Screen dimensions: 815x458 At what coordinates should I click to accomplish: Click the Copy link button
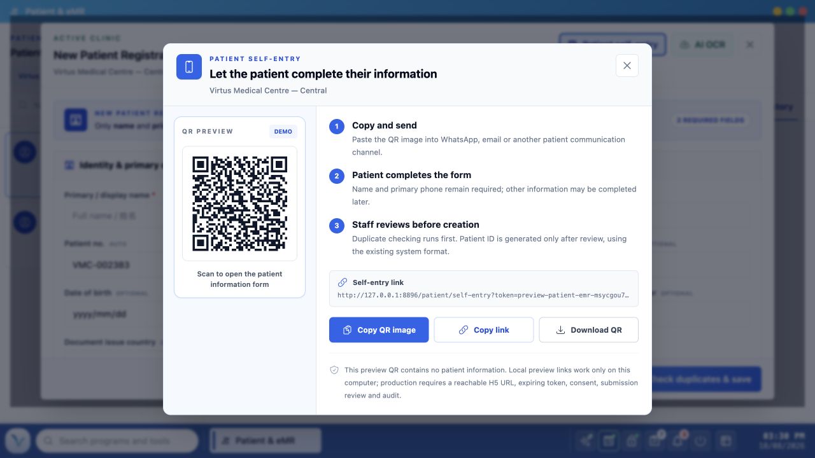(484, 330)
